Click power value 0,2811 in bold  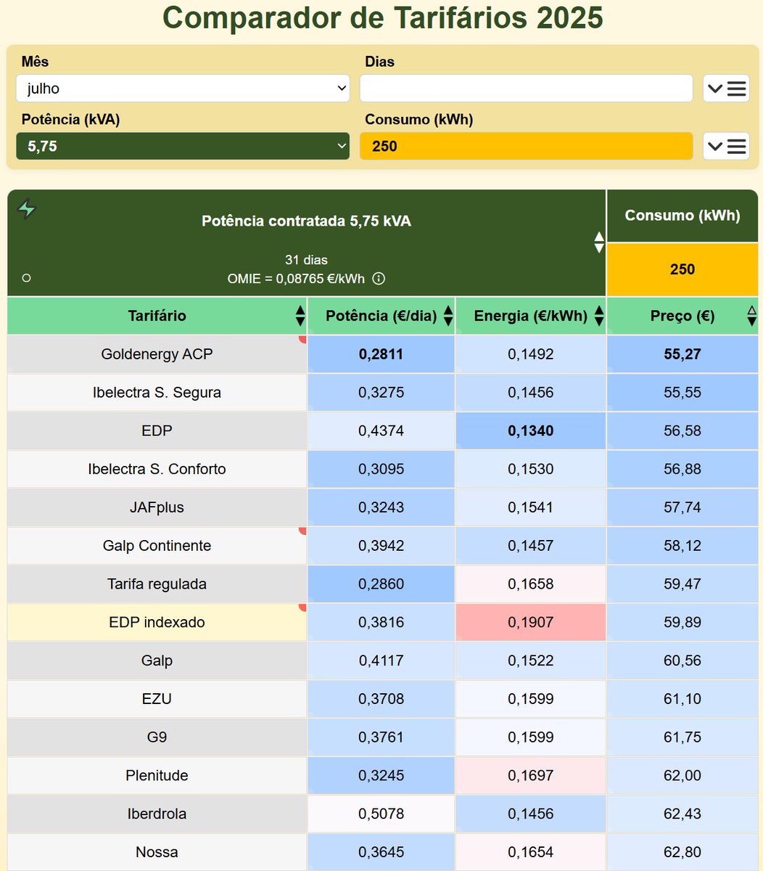381,354
